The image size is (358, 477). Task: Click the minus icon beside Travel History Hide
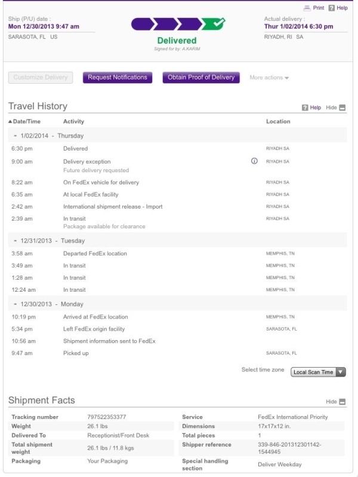(x=342, y=108)
